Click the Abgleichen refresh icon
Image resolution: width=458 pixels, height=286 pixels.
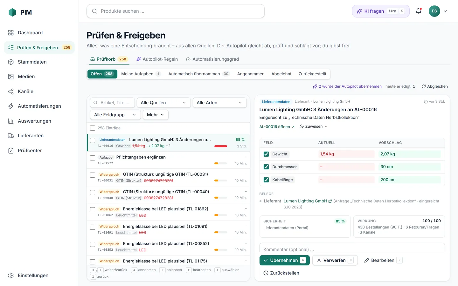pos(424,86)
